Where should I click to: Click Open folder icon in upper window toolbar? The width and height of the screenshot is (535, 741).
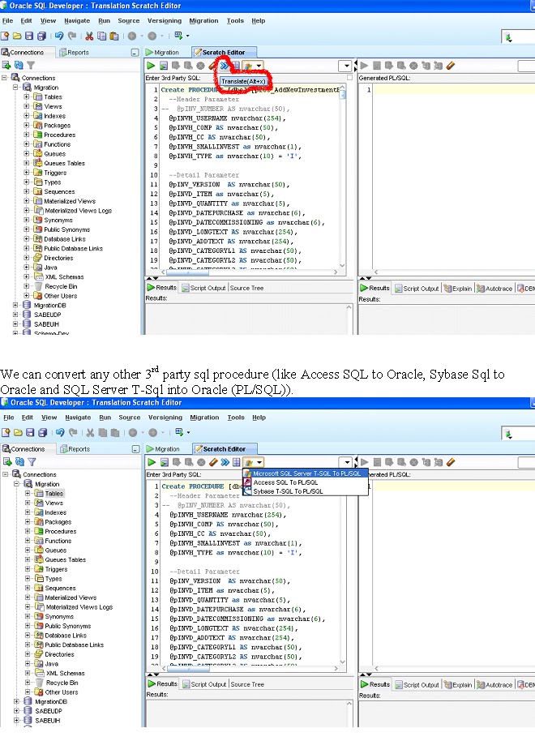[x=17, y=36]
